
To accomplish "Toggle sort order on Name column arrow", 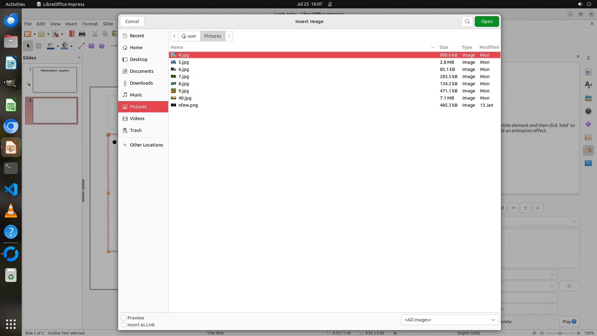I will click(x=433, y=47).
